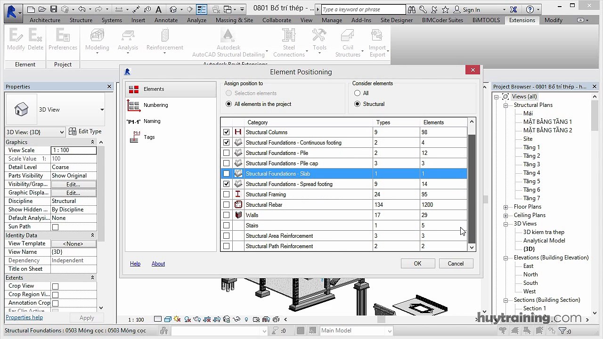Expand the Ceiling Plans node in Project Browser
The width and height of the screenshot is (603, 339).
click(505, 216)
